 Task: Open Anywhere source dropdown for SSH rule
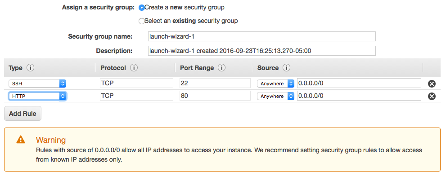click(275, 84)
